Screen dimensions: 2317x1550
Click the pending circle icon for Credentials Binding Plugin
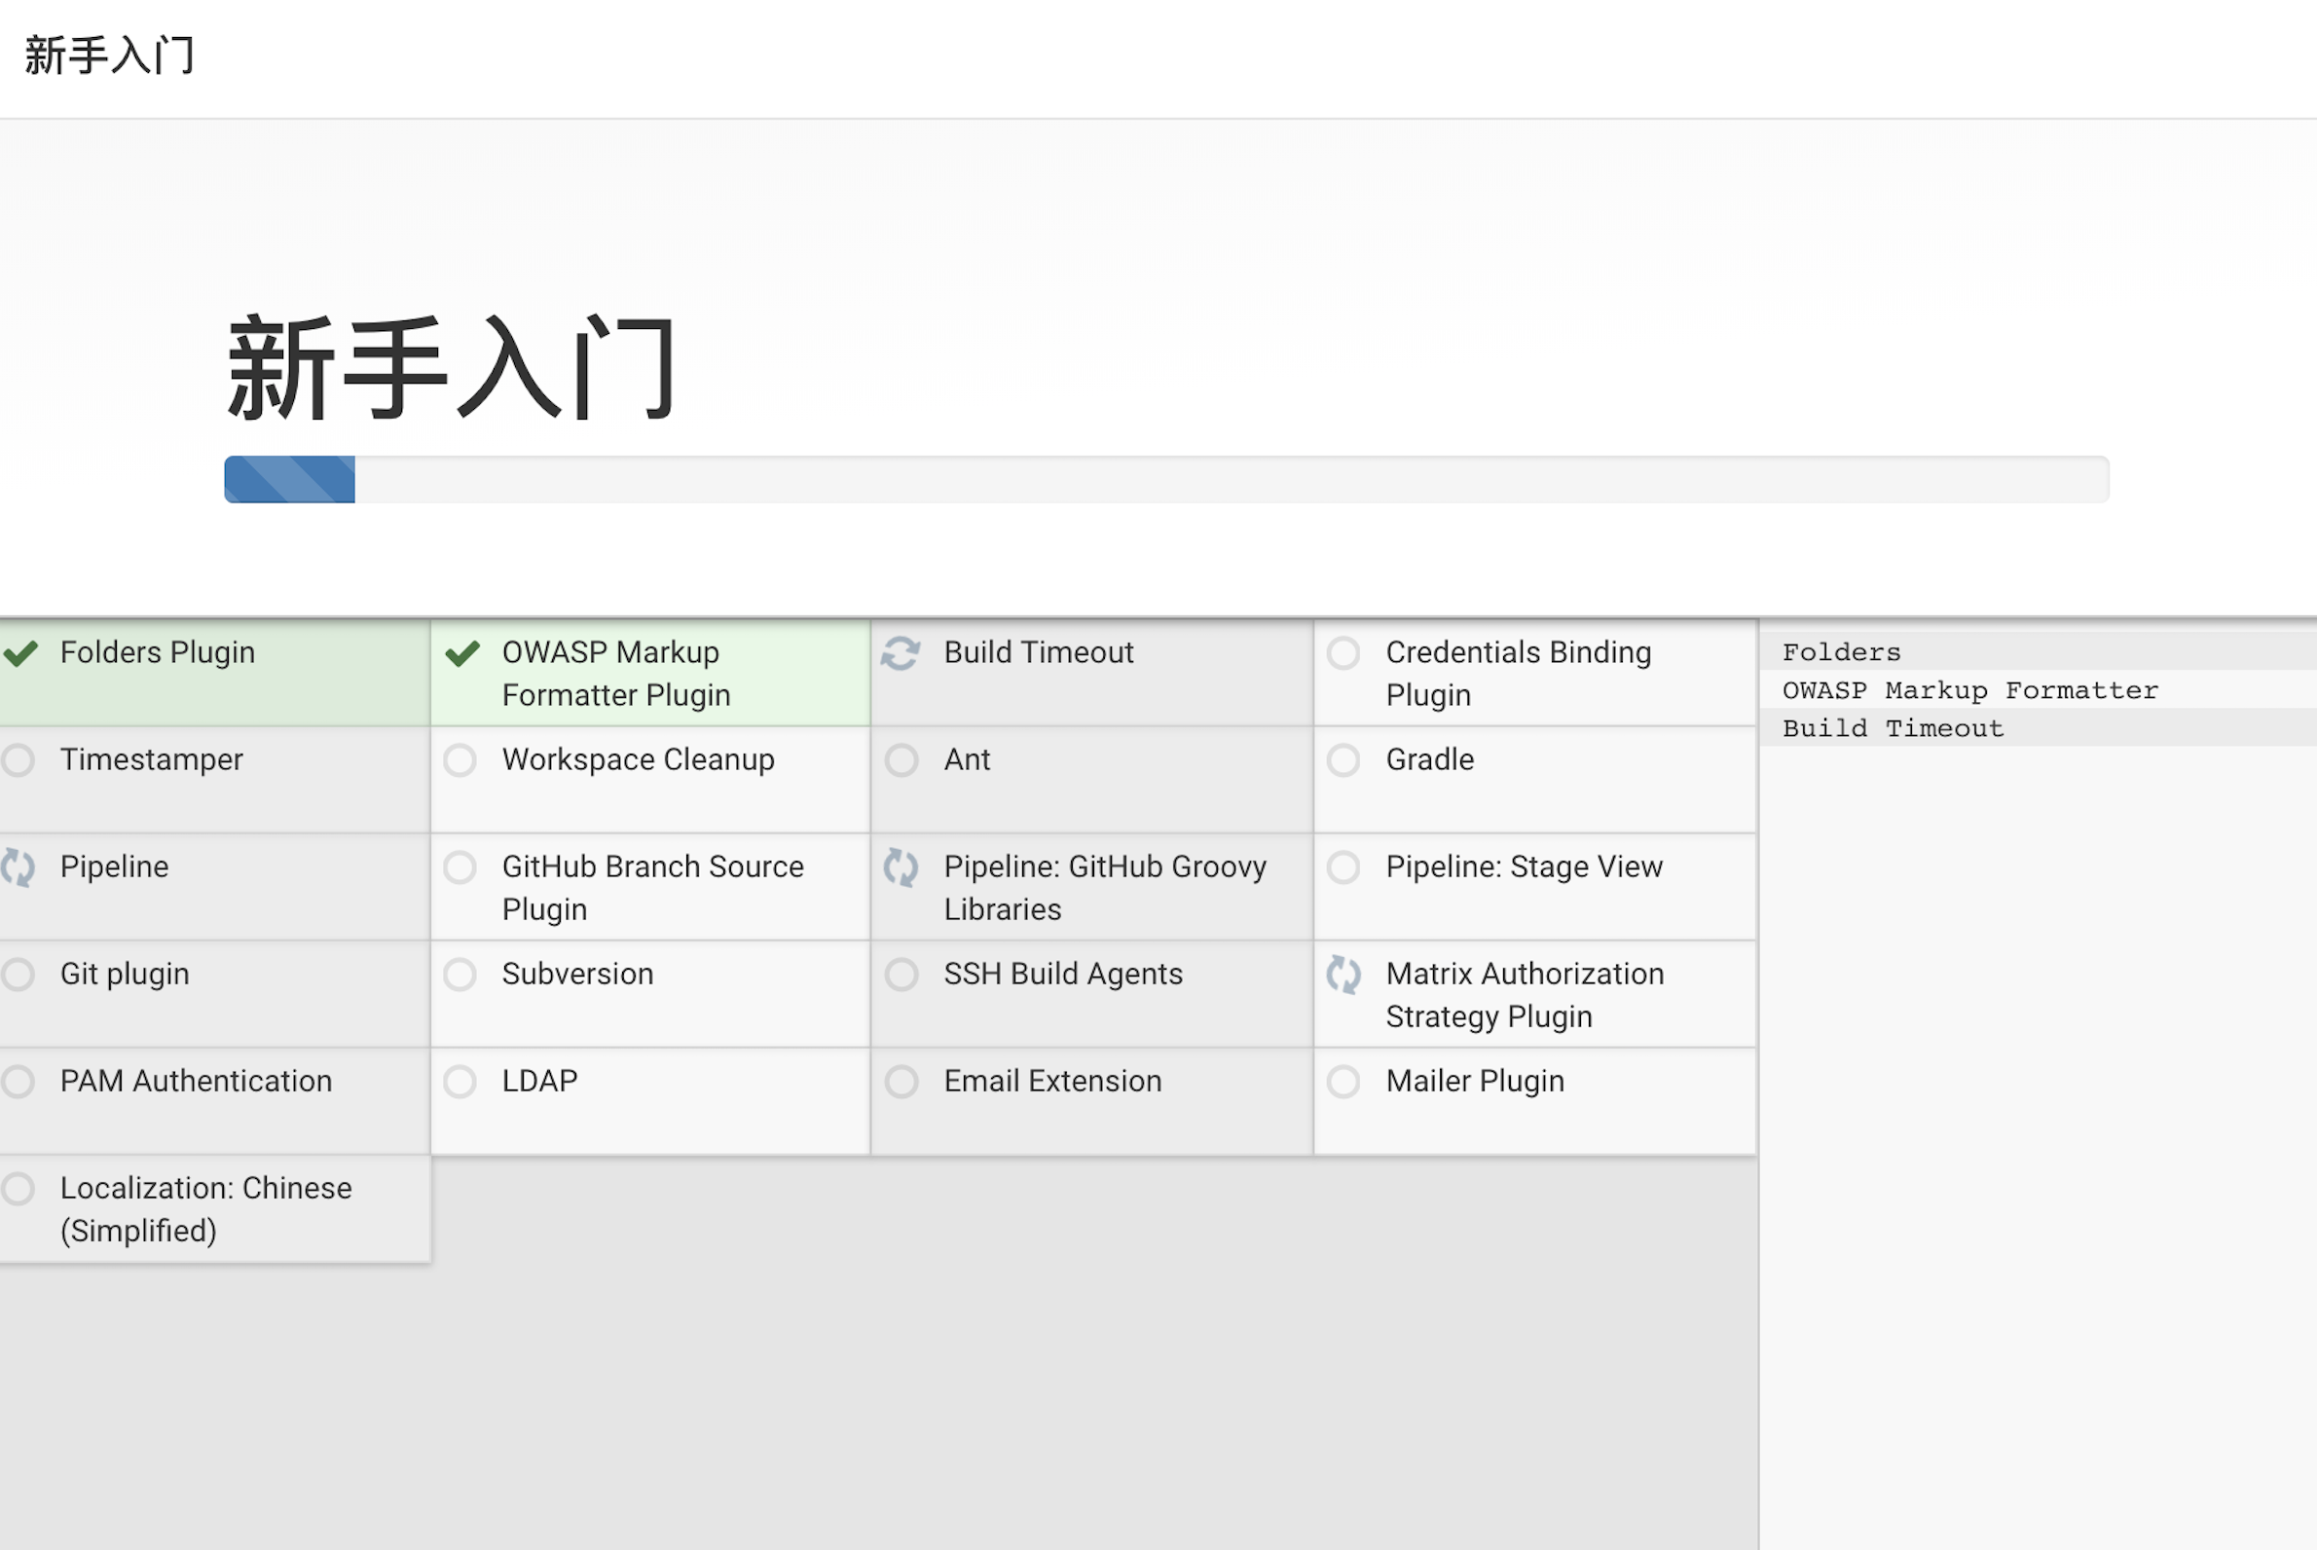1343,653
